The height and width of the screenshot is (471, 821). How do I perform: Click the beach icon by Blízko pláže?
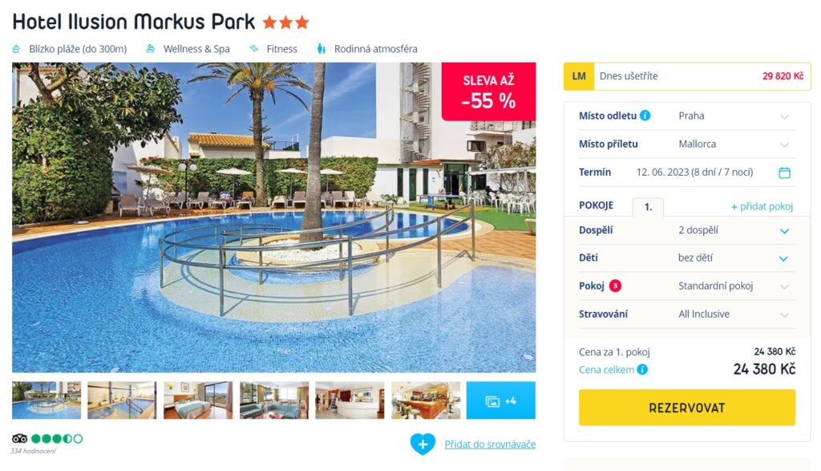coord(17,49)
